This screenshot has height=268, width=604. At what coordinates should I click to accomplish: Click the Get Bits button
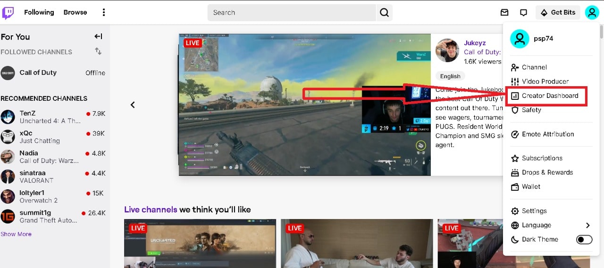coord(558,13)
